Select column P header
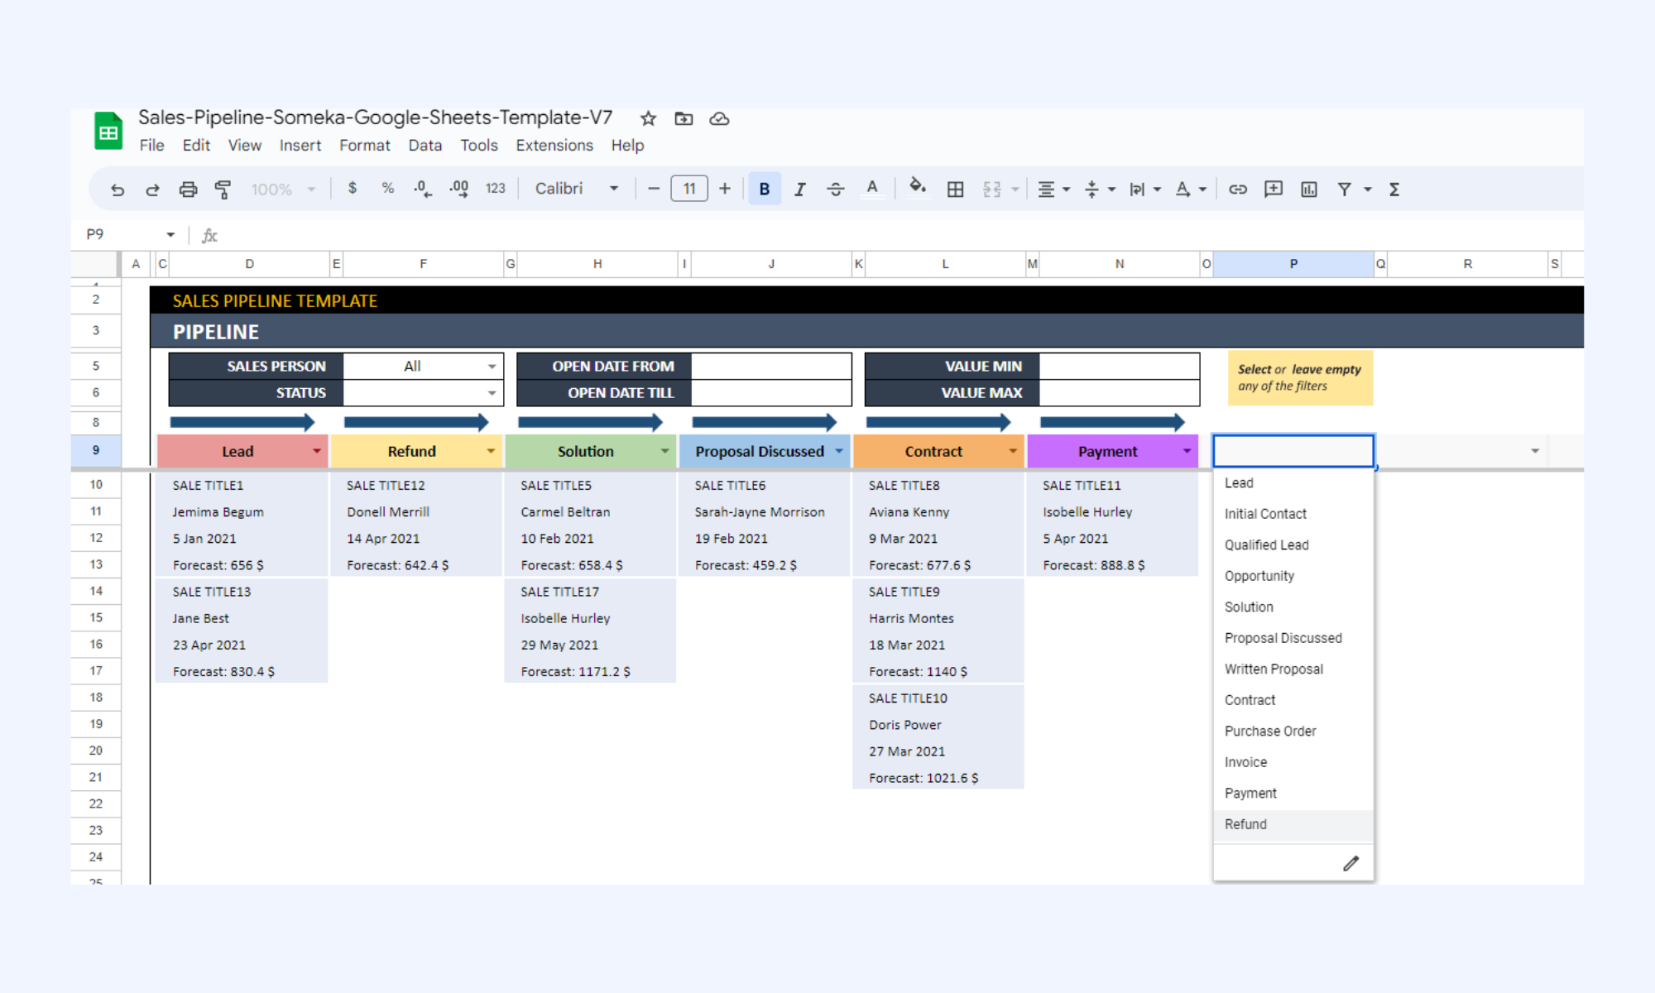The height and width of the screenshot is (993, 1655). (1293, 264)
